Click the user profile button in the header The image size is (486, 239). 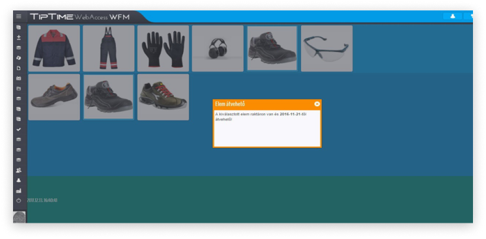tap(453, 16)
